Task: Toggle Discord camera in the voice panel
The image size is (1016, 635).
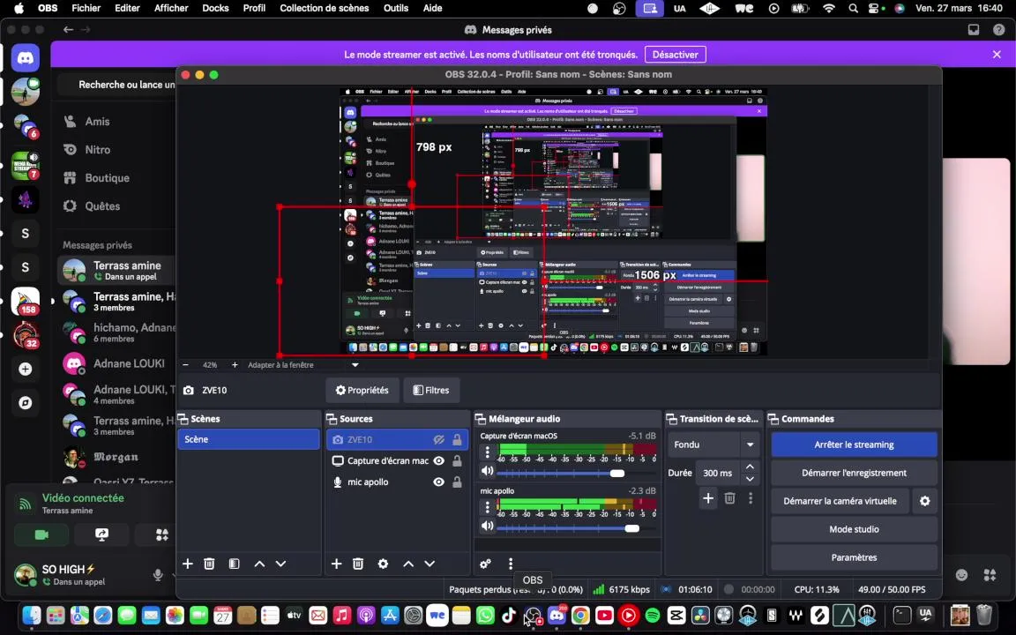Action: pos(41,534)
